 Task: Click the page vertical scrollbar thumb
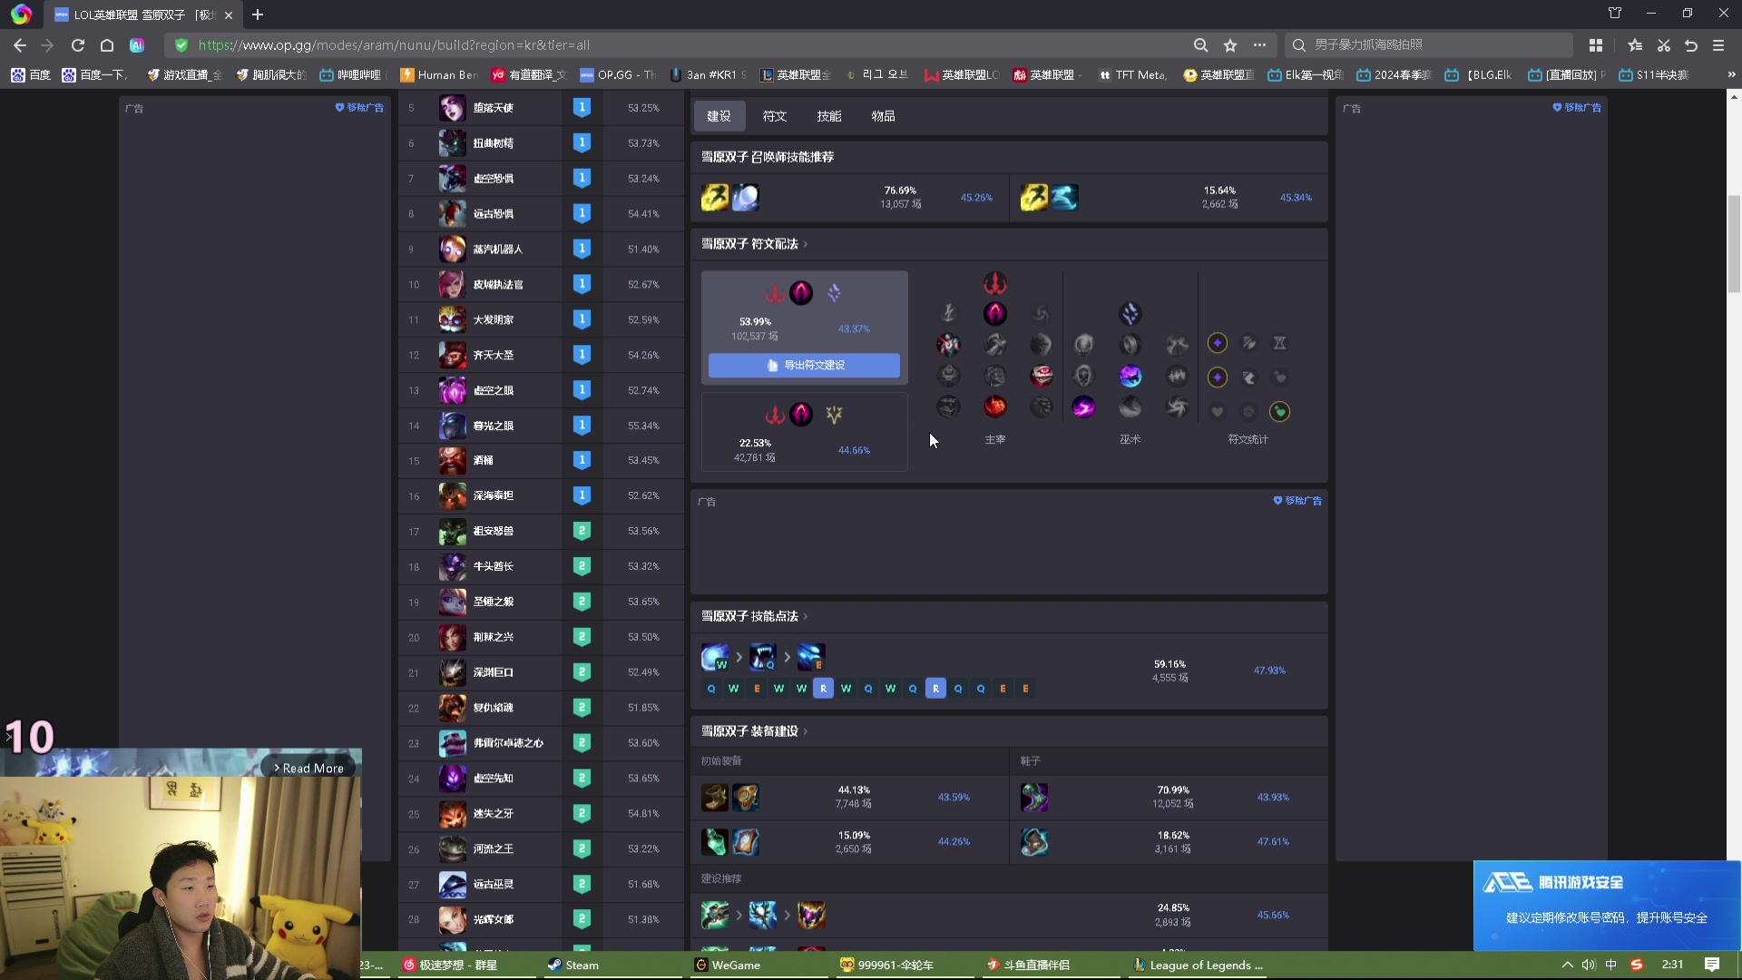pos(1734,244)
